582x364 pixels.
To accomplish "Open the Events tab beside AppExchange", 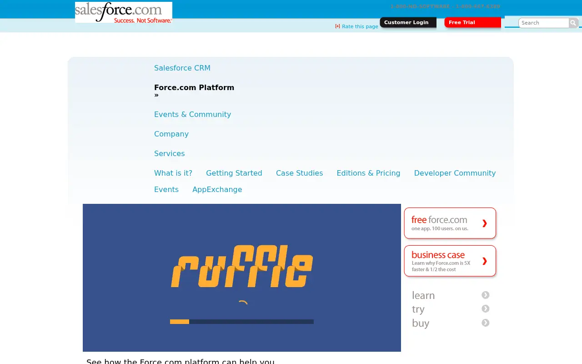I will (166, 189).
